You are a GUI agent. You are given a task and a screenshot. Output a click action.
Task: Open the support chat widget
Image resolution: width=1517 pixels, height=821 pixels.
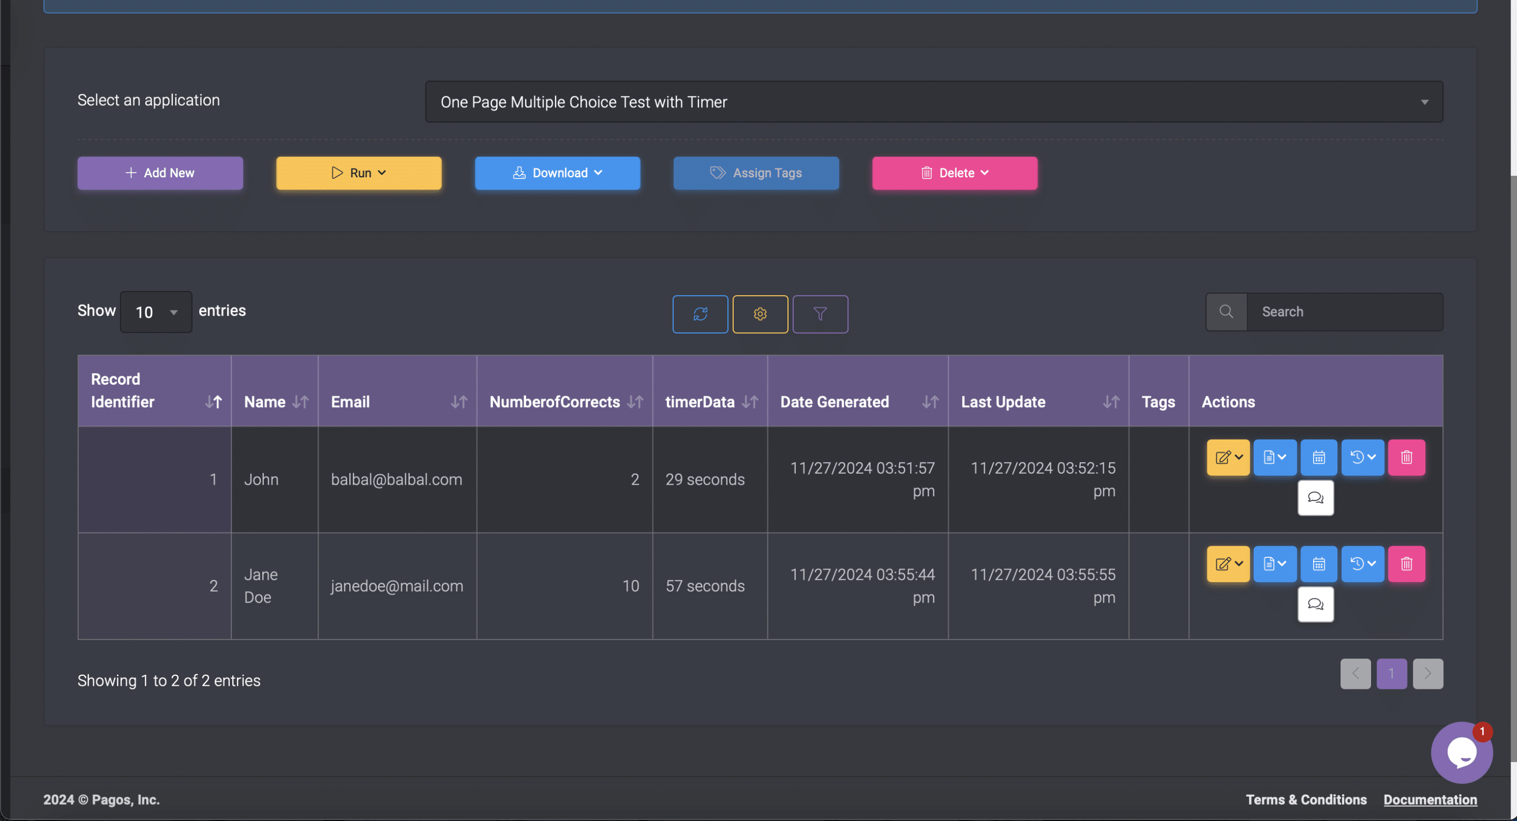point(1462,752)
